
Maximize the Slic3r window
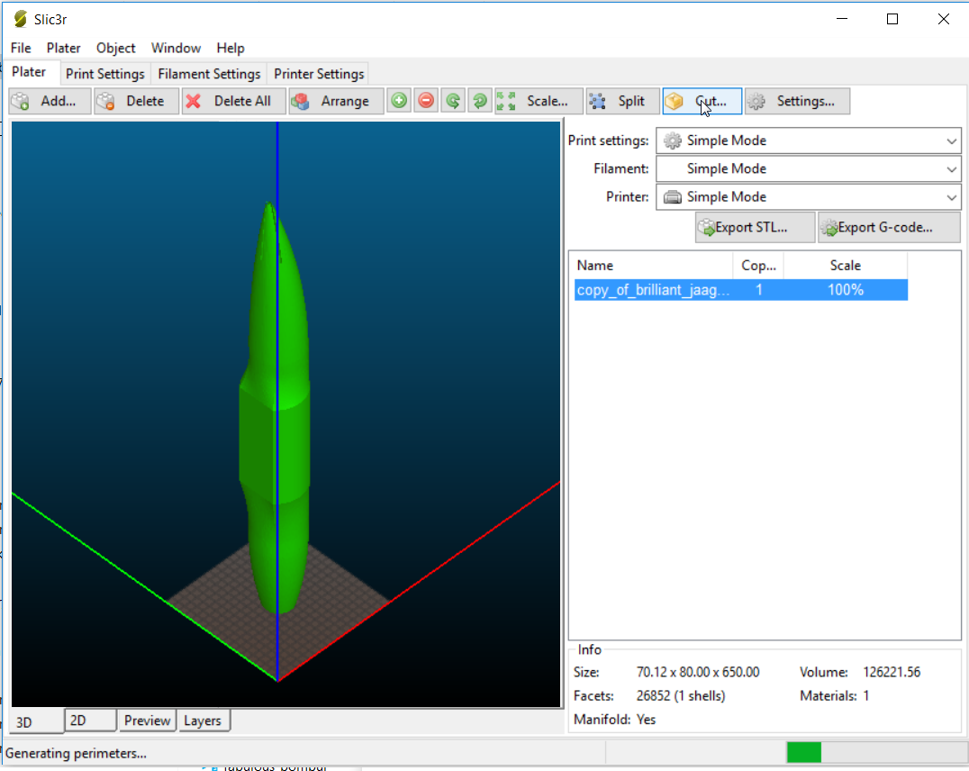[892, 19]
